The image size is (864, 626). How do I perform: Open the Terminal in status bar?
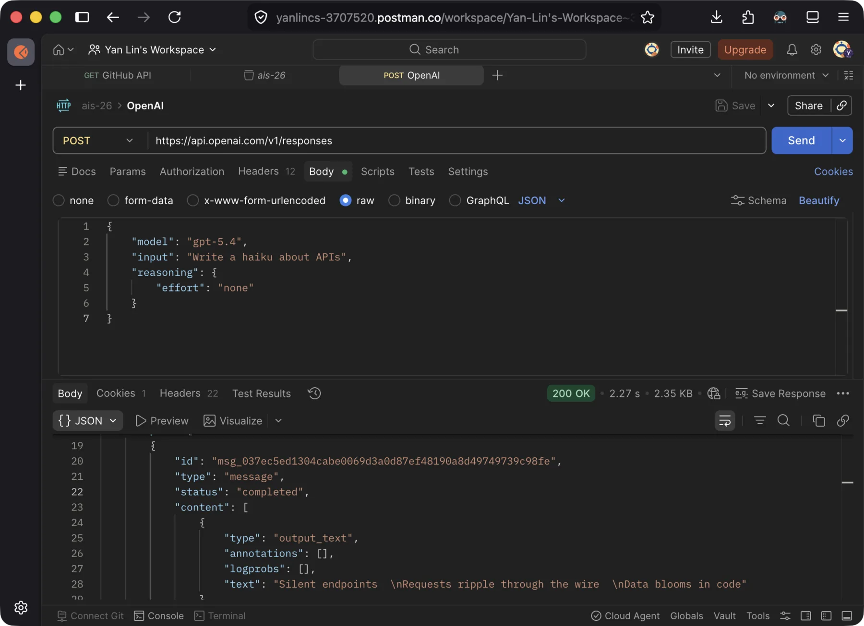pos(220,616)
